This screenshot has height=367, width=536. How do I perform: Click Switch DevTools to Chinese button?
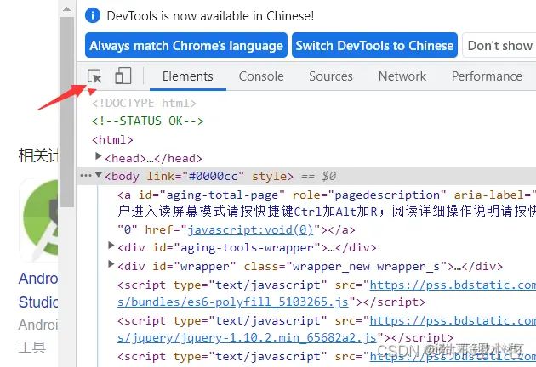tap(374, 45)
